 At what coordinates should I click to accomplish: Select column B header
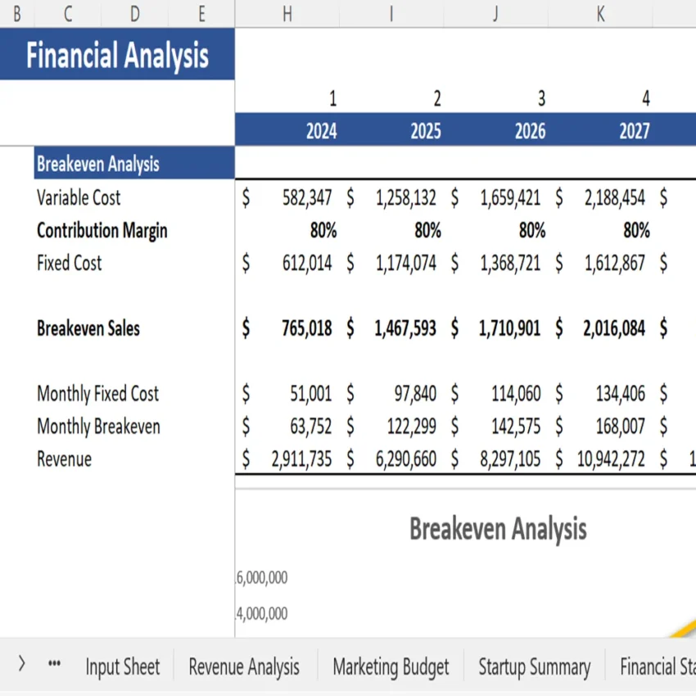(x=16, y=14)
